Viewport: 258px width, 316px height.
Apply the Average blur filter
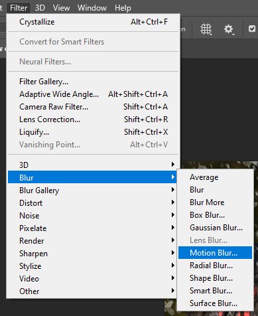(x=215, y=177)
